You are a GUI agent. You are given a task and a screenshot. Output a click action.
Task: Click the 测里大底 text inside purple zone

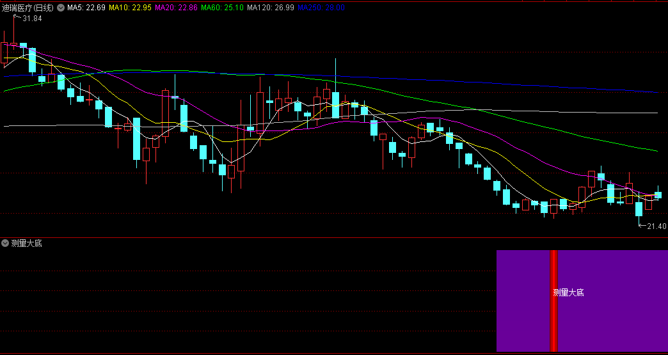(x=568, y=292)
